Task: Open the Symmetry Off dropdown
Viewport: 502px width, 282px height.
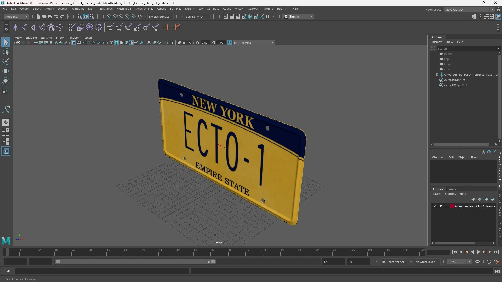Action: point(197,17)
